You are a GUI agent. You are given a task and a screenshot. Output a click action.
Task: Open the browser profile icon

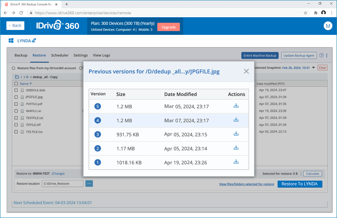tap(324, 13)
